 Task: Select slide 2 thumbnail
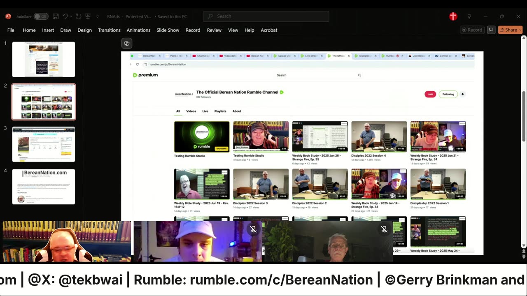click(44, 102)
